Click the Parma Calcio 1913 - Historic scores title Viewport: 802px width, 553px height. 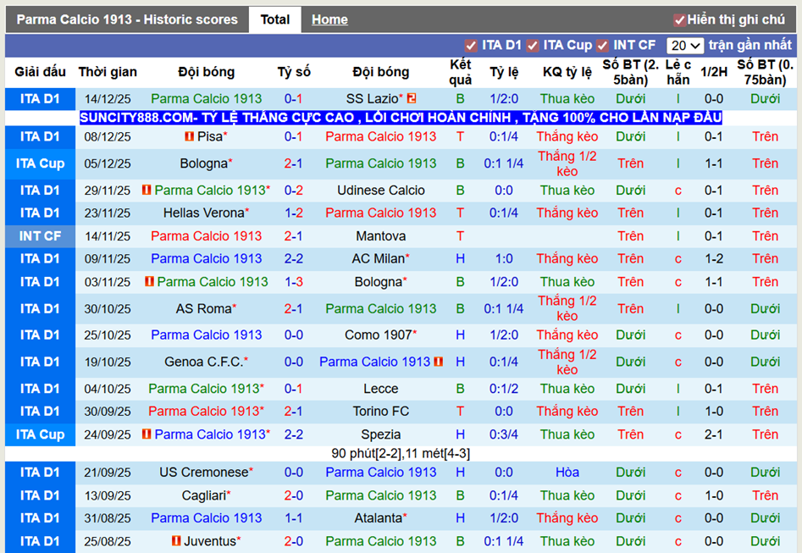click(x=127, y=19)
